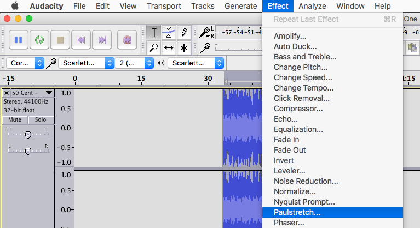Choose Change Tempo... effect
Viewport: 420px width, 228px height.
[333, 88]
